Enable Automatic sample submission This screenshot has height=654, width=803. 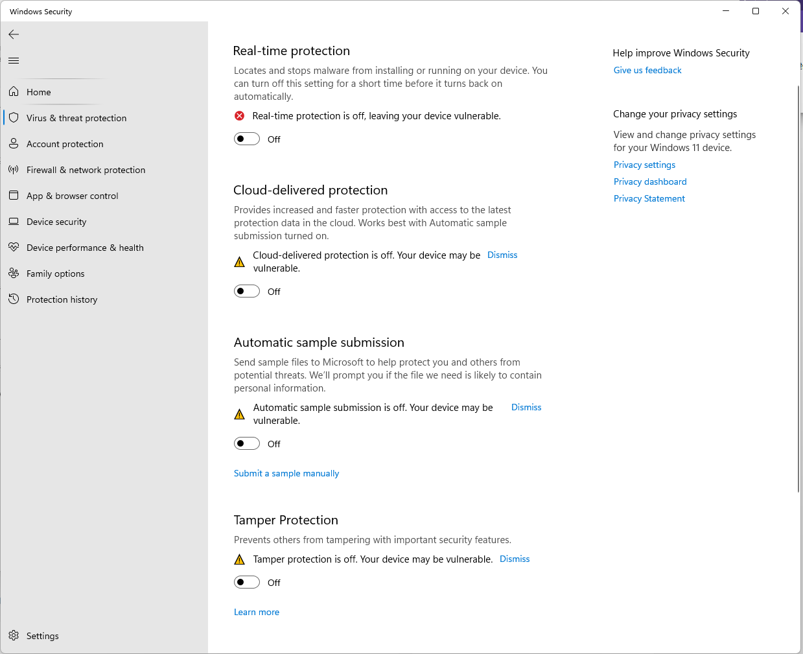pyautogui.click(x=246, y=443)
